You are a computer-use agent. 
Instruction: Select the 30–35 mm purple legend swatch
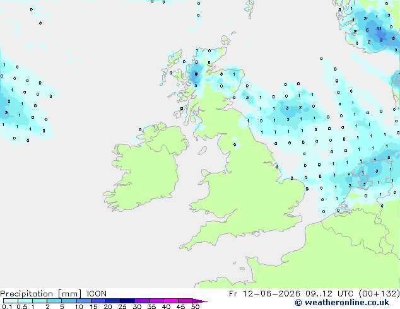click(x=141, y=301)
